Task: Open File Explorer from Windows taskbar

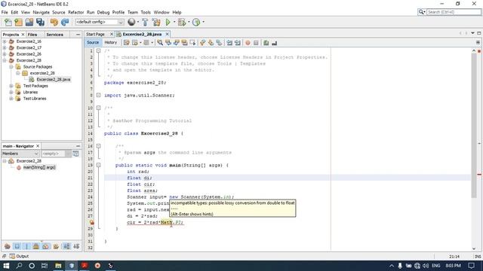Action: tap(58, 266)
